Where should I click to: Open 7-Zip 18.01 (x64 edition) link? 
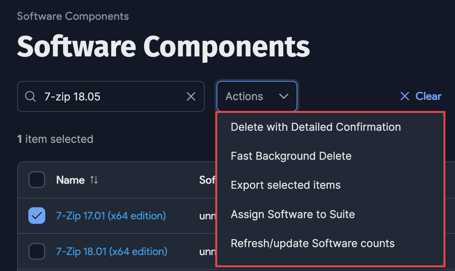(x=112, y=252)
